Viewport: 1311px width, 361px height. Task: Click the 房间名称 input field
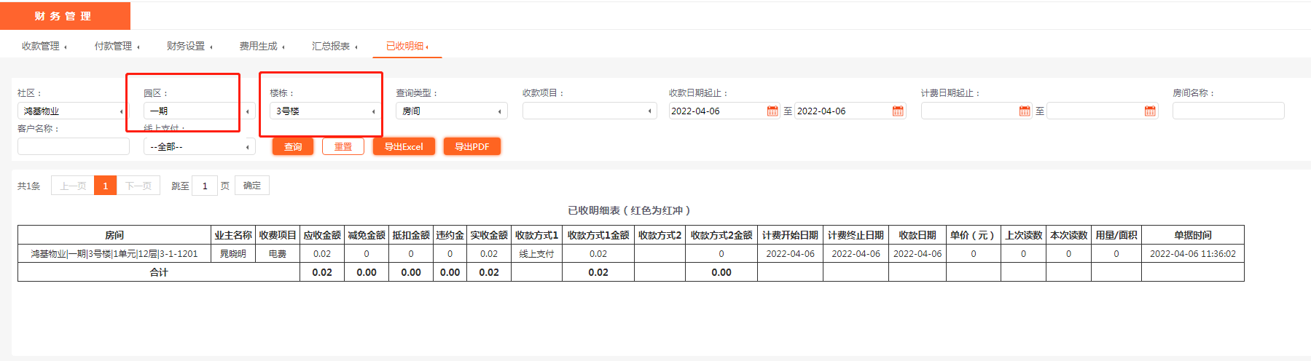pyautogui.click(x=1228, y=111)
